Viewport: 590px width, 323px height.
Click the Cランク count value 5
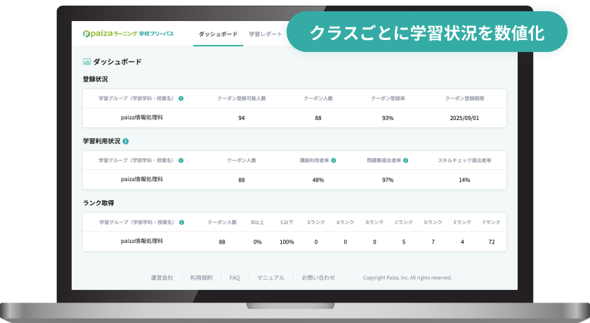click(x=404, y=242)
